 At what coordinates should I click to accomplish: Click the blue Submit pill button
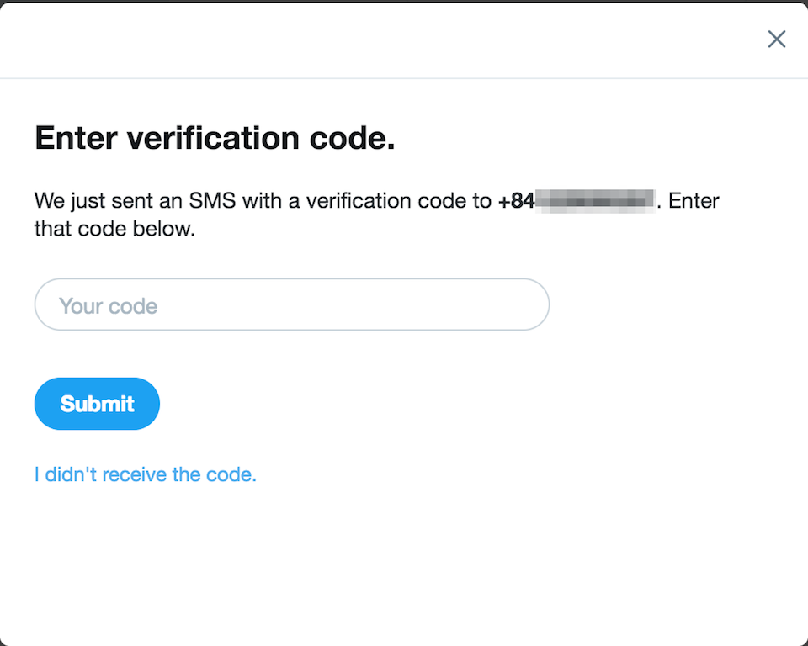tap(97, 404)
